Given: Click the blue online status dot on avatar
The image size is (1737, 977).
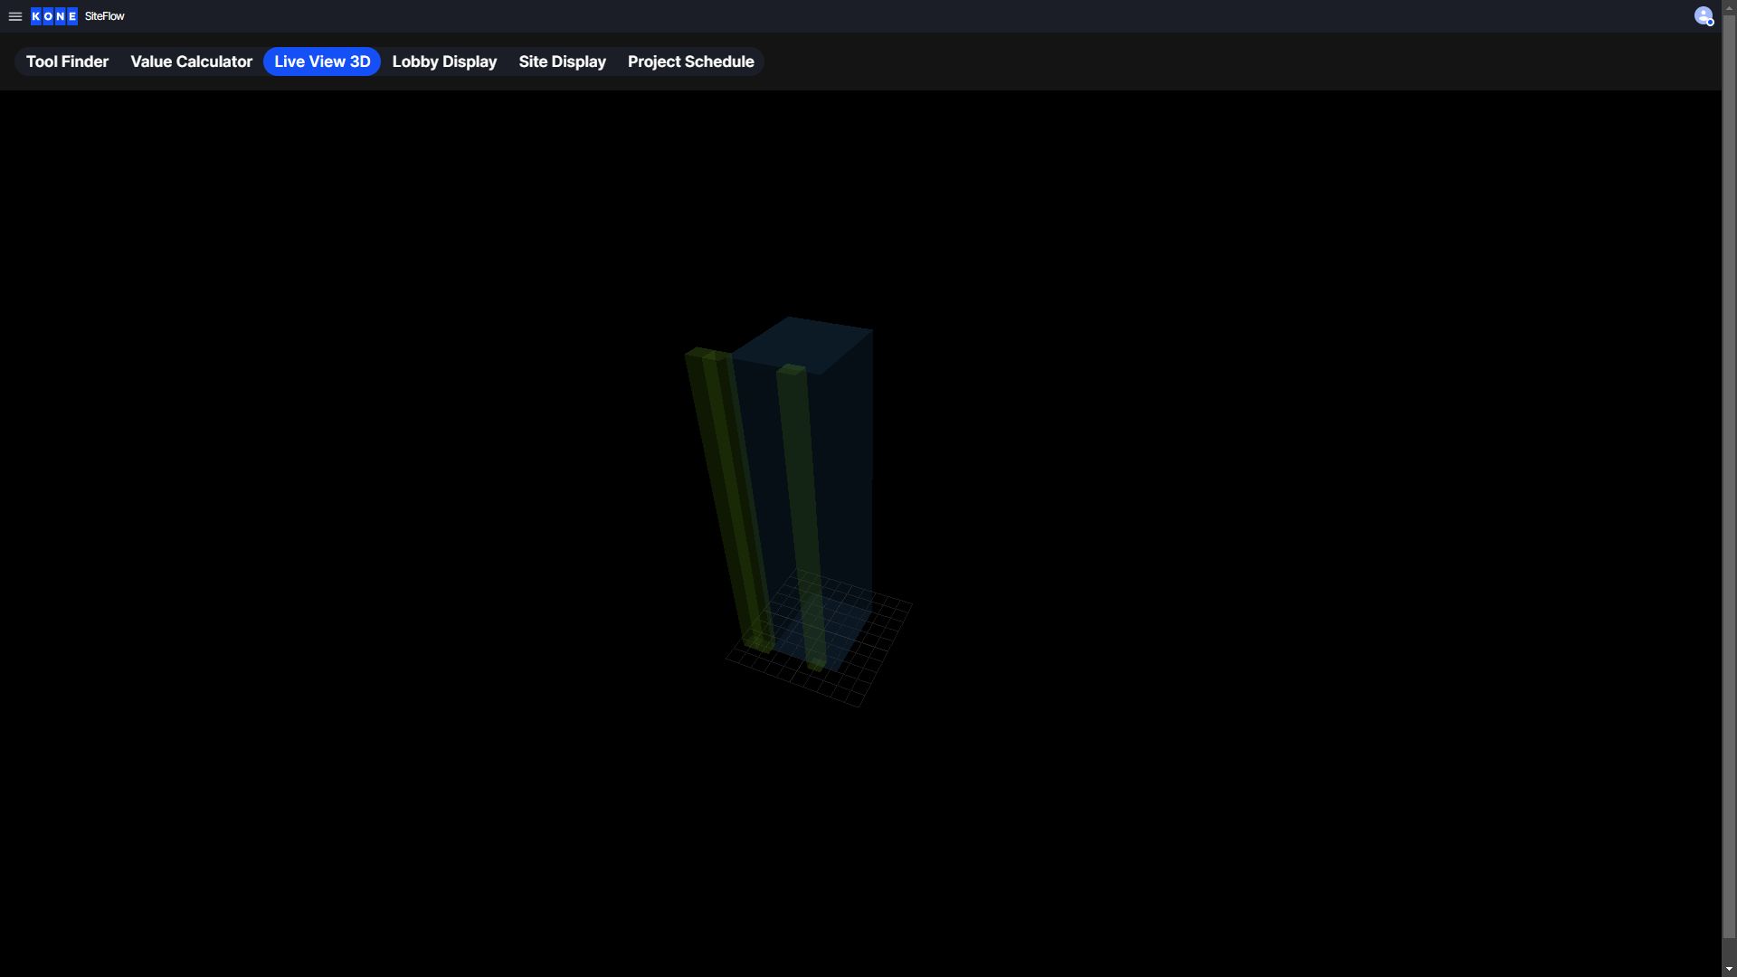Looking at the screenshot, I should click(1712, 24).
